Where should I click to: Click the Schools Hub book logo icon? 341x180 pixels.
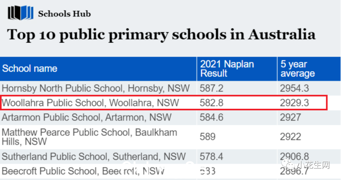(x=21, y=13)
